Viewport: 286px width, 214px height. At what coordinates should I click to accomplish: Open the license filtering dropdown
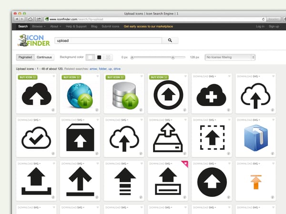[230, 57]
